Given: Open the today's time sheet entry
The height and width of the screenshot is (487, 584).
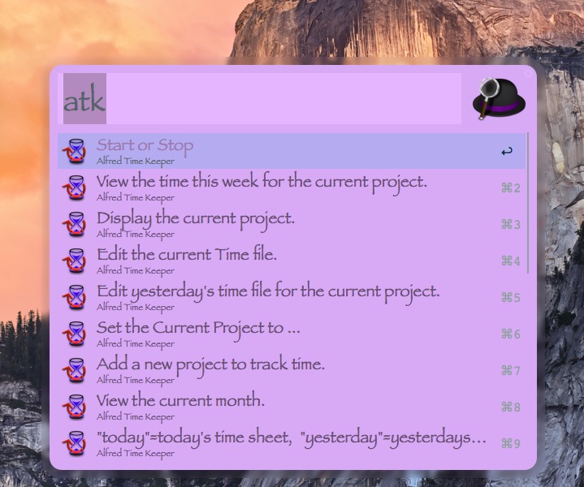Looking at the screenshot, I should [292, 443].
